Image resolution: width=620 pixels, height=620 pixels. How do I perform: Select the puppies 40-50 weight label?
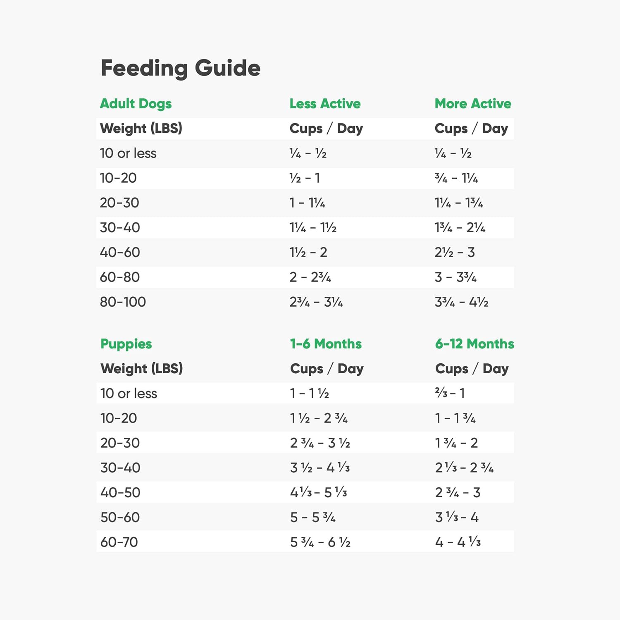click(120, 492)
